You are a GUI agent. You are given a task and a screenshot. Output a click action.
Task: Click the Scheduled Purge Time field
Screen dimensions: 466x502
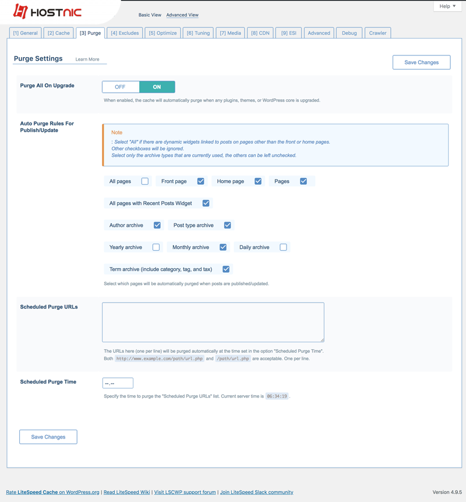[x=118, y=383]
